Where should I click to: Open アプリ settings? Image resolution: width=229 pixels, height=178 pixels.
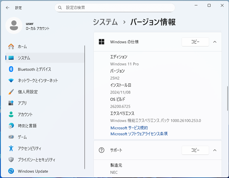tap(45, 103)
